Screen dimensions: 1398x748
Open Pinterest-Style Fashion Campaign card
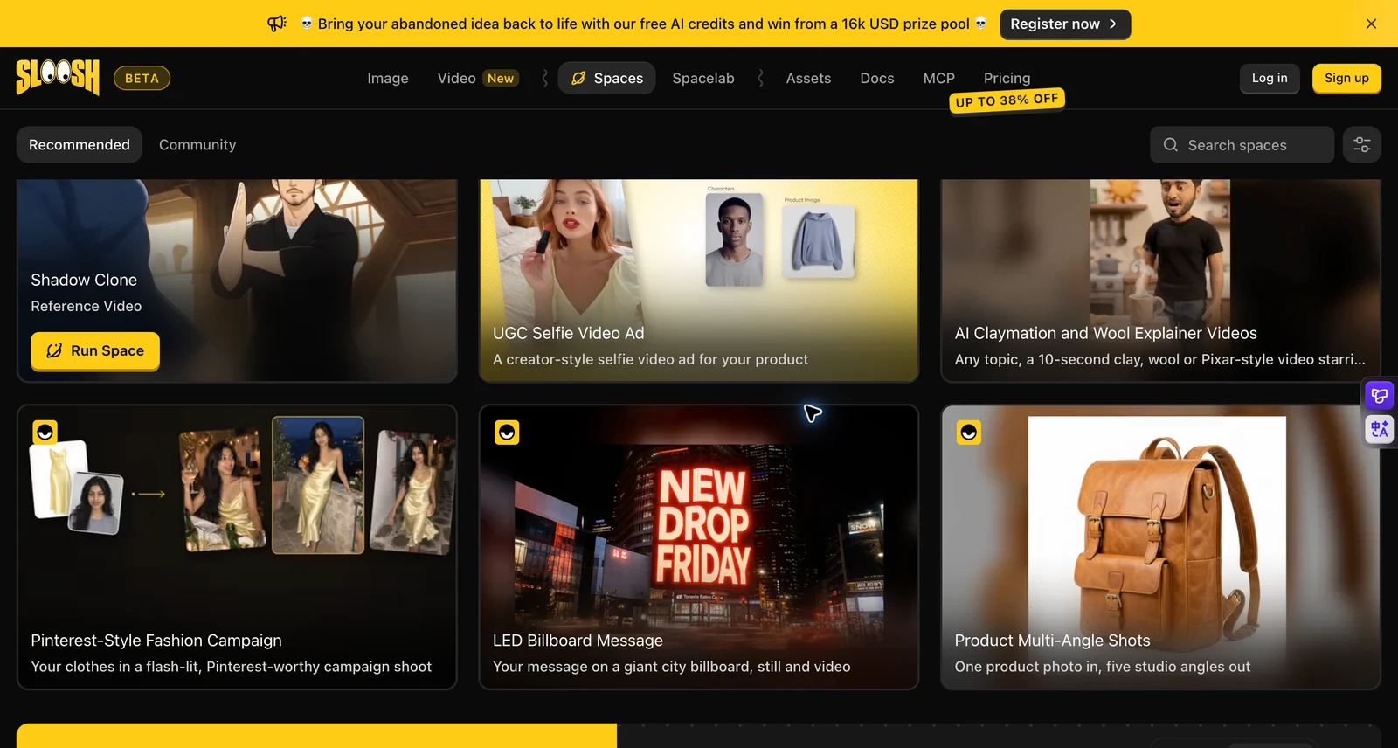pos(237,547)
